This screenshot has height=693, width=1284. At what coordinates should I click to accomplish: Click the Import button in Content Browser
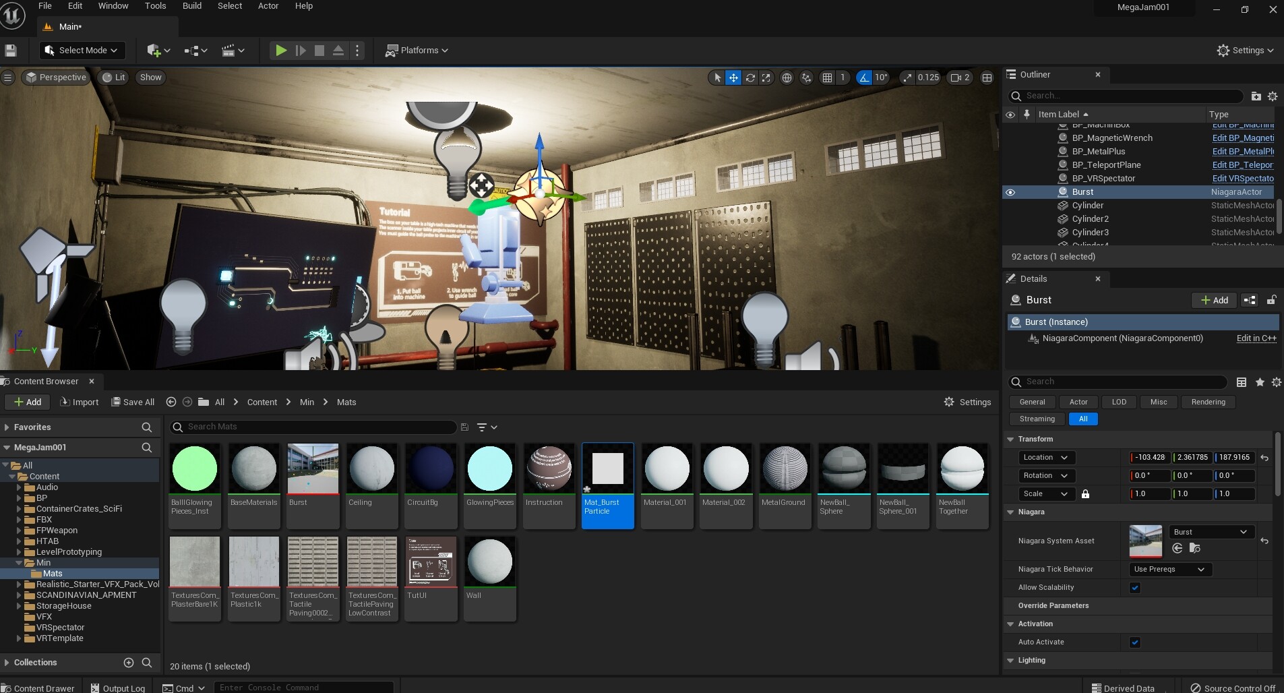[x=80, y=402]
